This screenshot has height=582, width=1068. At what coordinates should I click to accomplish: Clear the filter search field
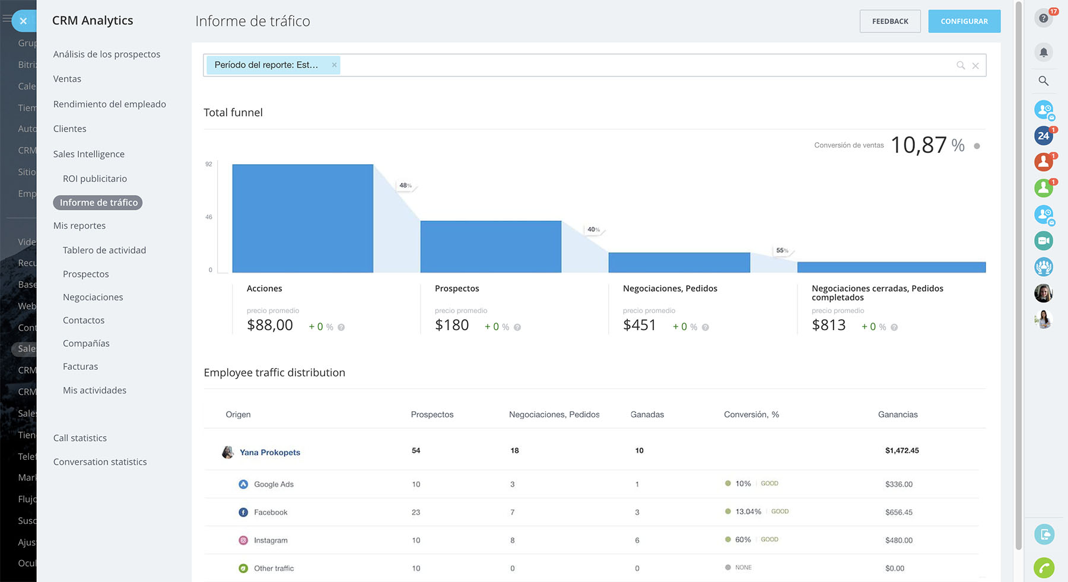pyautogui.click(x=975, y=66)
